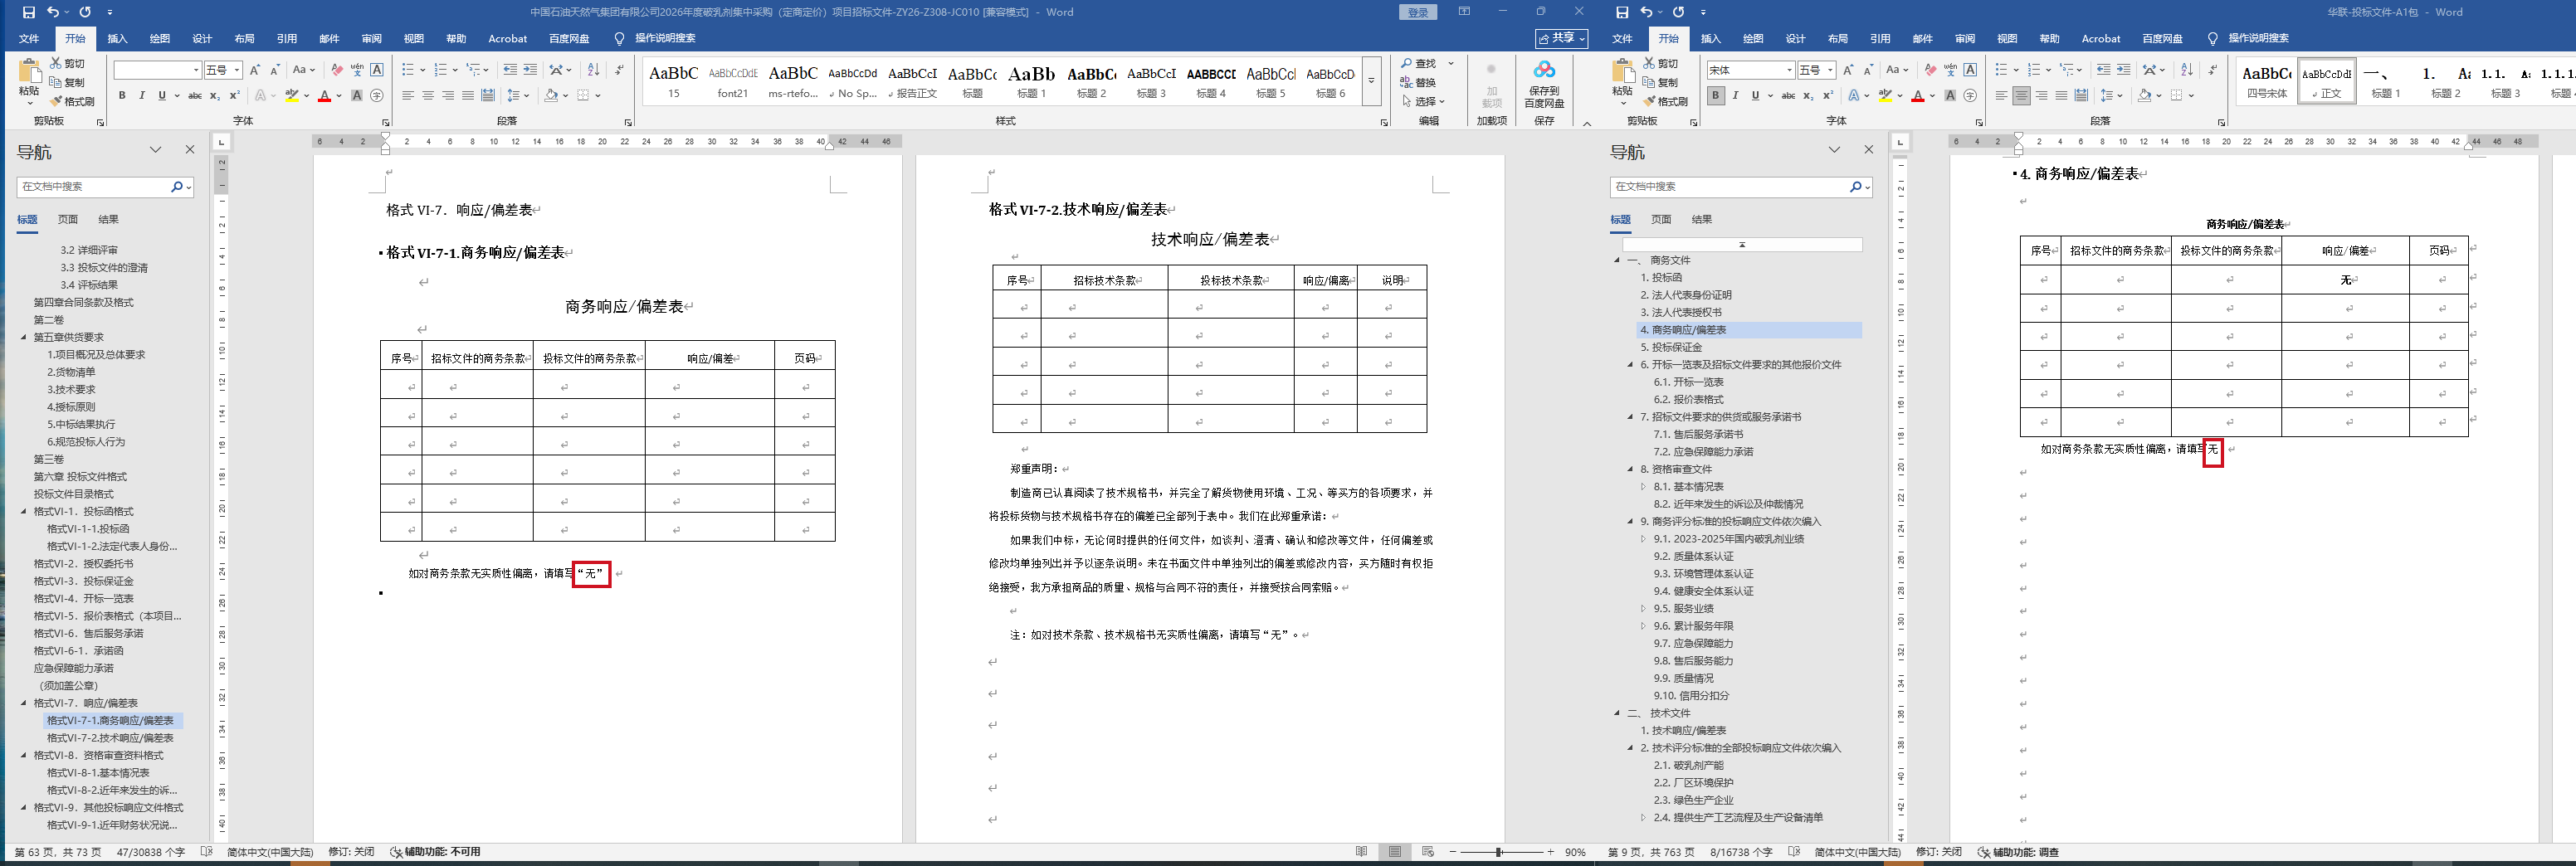The image size is (2576, 866).
Task: Toggle center alignment in the left window
Action: (x=428, y=96)
